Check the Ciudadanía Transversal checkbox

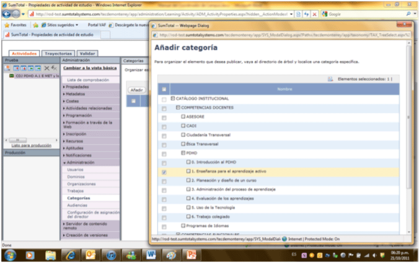[164, 136]
